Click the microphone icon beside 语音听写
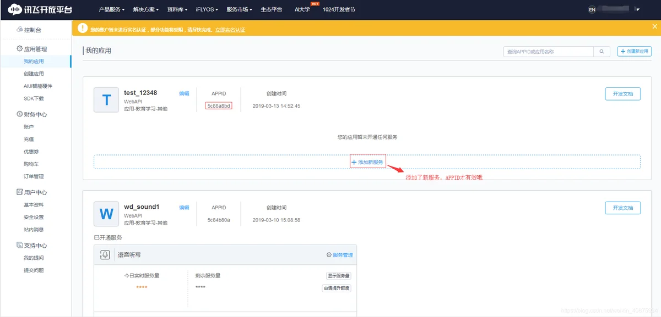 click(x=105, y=255)
